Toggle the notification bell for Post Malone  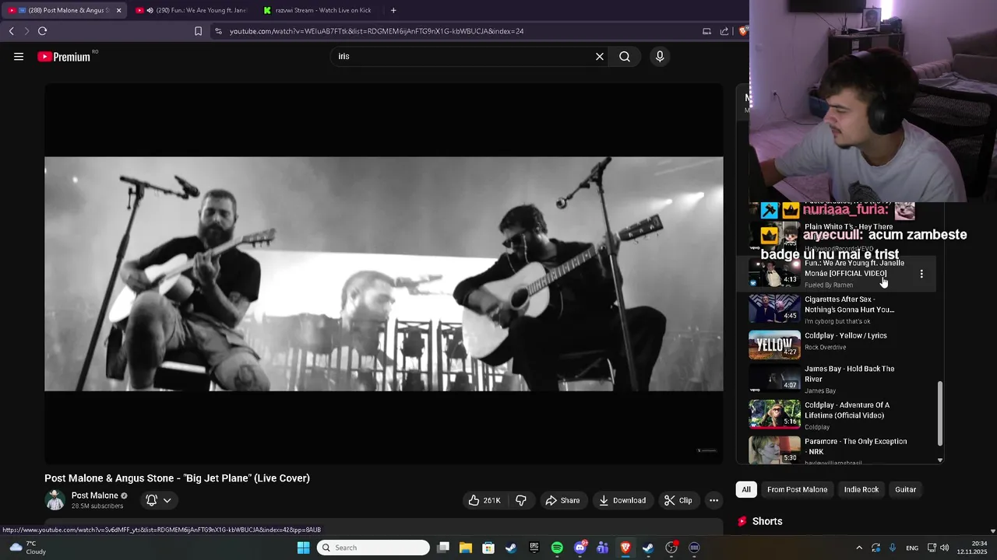tap(151, 500)
